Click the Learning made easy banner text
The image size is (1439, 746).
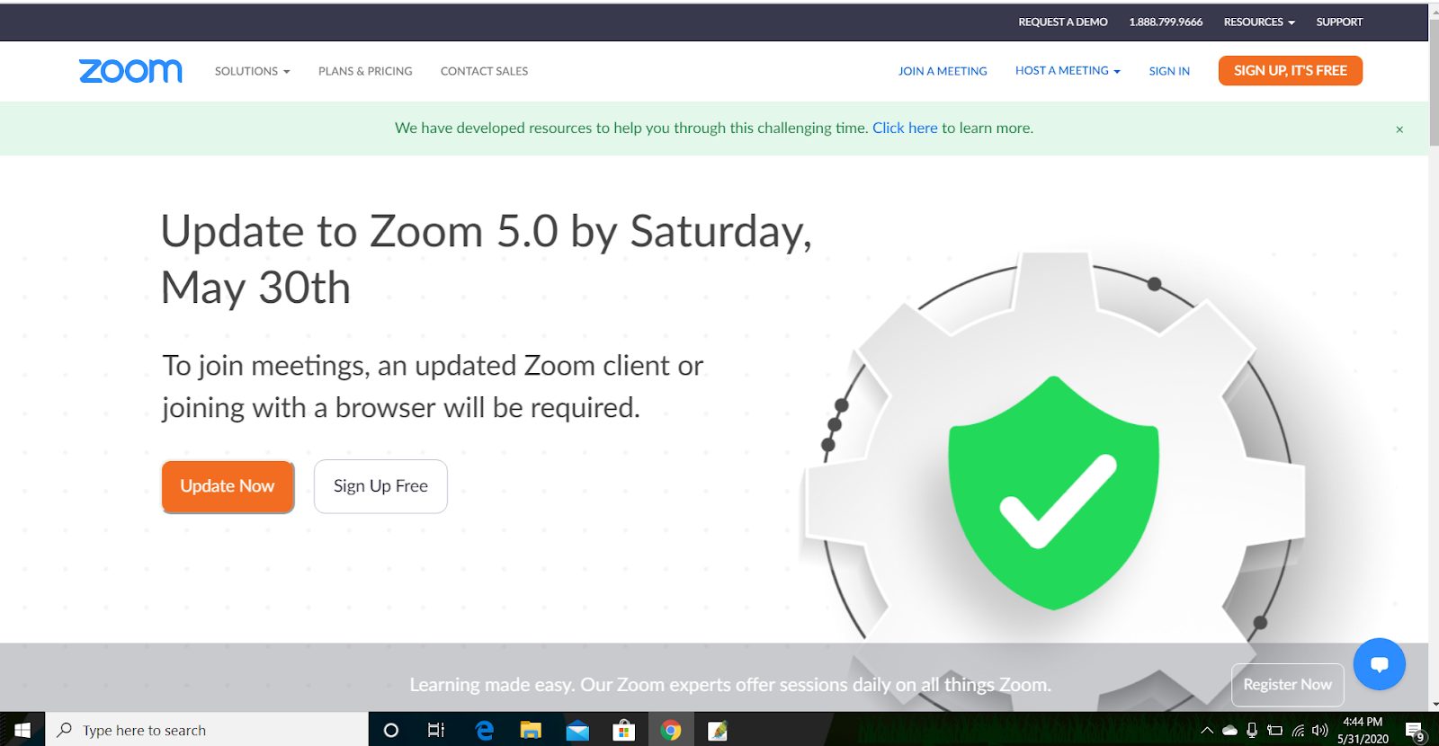coord(730,685)
